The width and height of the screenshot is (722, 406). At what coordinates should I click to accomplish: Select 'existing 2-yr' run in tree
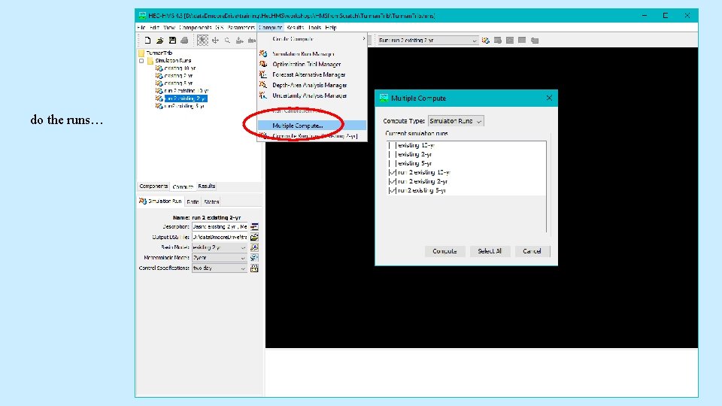(178, 75)
